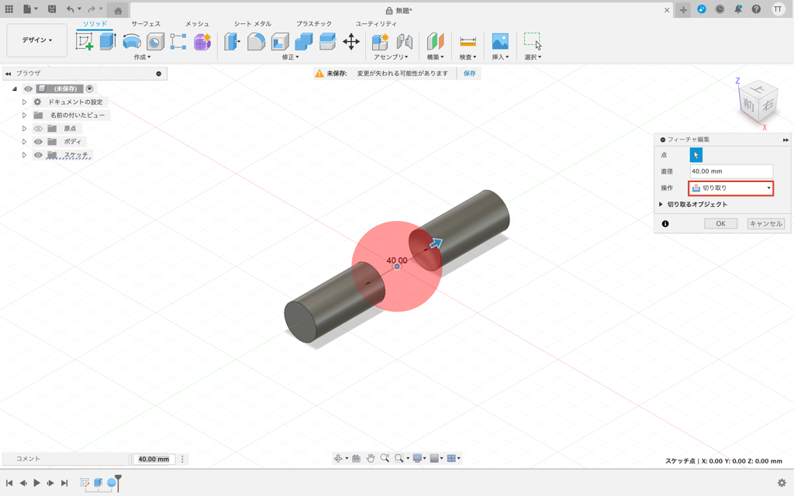Viewport: 794px width, 496px height.
Task: Open the help question mark menu
Action: tap(756, 9)
